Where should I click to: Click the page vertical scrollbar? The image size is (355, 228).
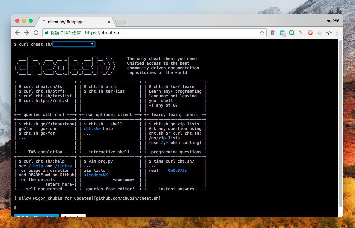(340, 123)
